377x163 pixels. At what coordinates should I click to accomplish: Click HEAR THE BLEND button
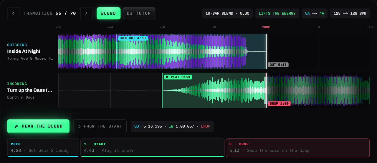(38, 126)
